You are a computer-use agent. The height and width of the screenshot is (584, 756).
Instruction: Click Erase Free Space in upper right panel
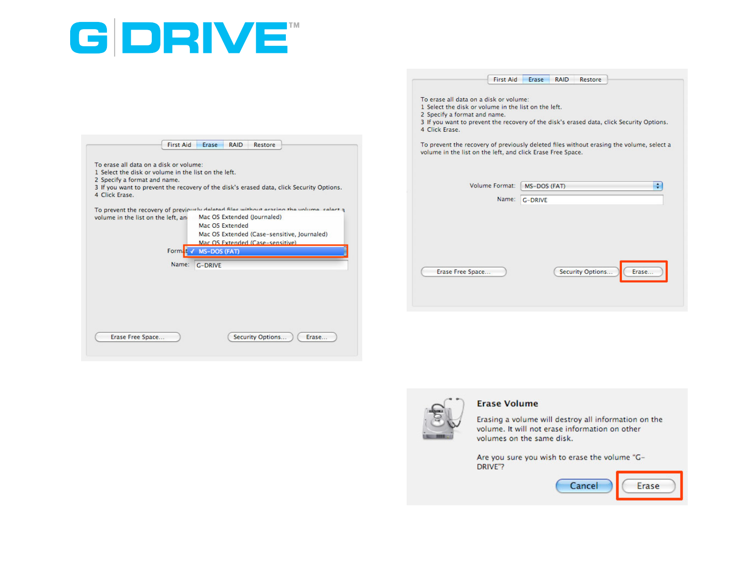463,272
